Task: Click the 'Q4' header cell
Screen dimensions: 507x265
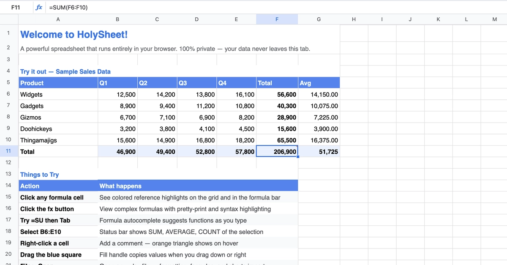Action: coord(236,83)
